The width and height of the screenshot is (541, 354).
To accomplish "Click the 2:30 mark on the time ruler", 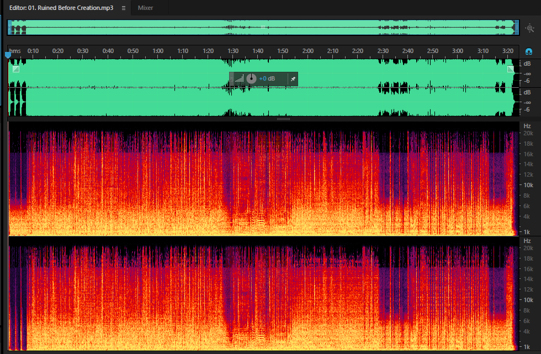I will 383,51.
